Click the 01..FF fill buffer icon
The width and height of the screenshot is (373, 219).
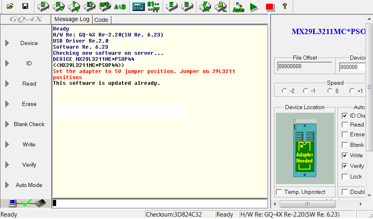pos(153,6)
